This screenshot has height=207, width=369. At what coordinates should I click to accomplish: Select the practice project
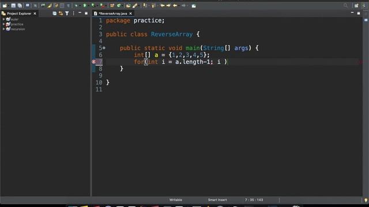[x=17, y=24]
